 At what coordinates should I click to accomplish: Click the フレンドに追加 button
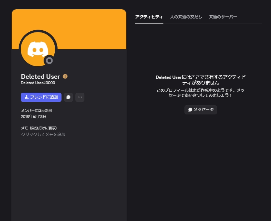click(x=41, y=97)
